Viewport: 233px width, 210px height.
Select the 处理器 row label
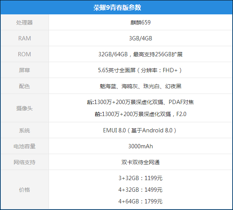pos(24,23)
